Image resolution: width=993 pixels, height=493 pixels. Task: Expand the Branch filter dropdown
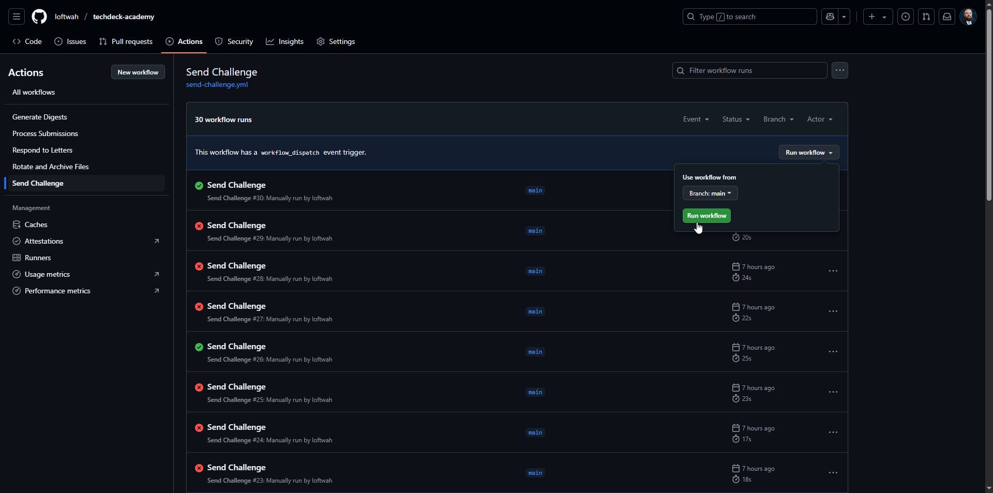[778, 119]
